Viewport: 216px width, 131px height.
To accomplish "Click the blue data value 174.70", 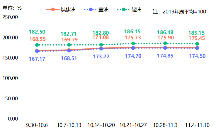I will [x=133, y=56].
